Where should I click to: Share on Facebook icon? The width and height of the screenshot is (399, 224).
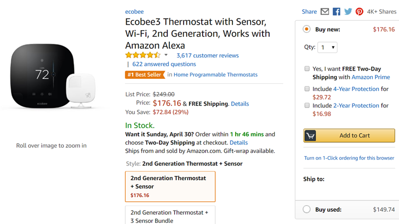pos(336,12)
